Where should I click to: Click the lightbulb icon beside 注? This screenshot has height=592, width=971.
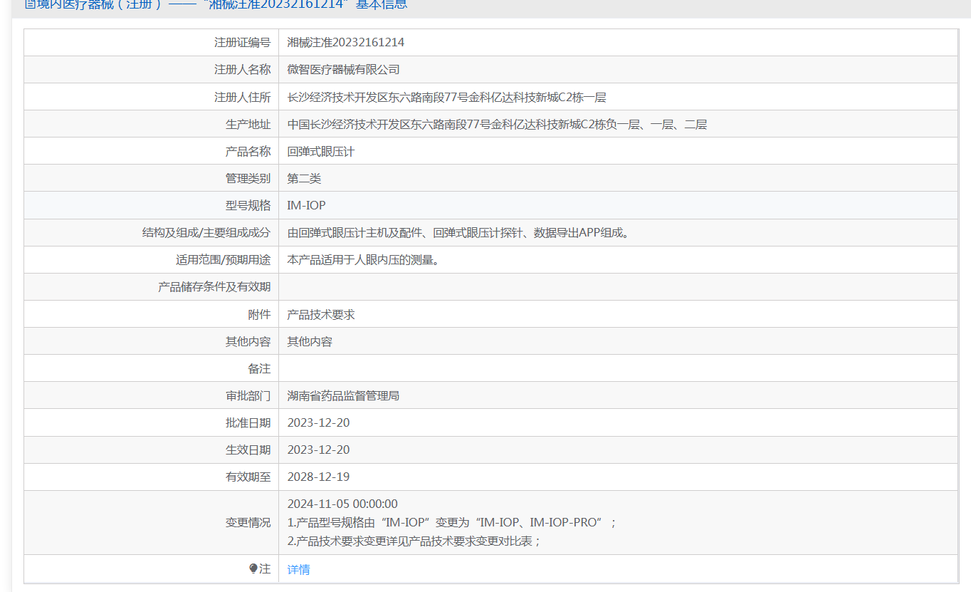click(x=253, y=568)
